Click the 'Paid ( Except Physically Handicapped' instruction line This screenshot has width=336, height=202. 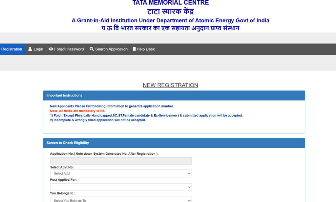point(146,115)
